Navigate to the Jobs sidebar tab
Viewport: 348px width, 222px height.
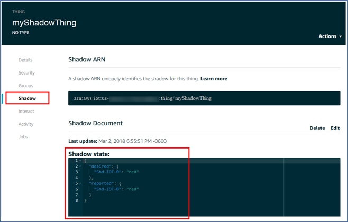pos(23,137)
